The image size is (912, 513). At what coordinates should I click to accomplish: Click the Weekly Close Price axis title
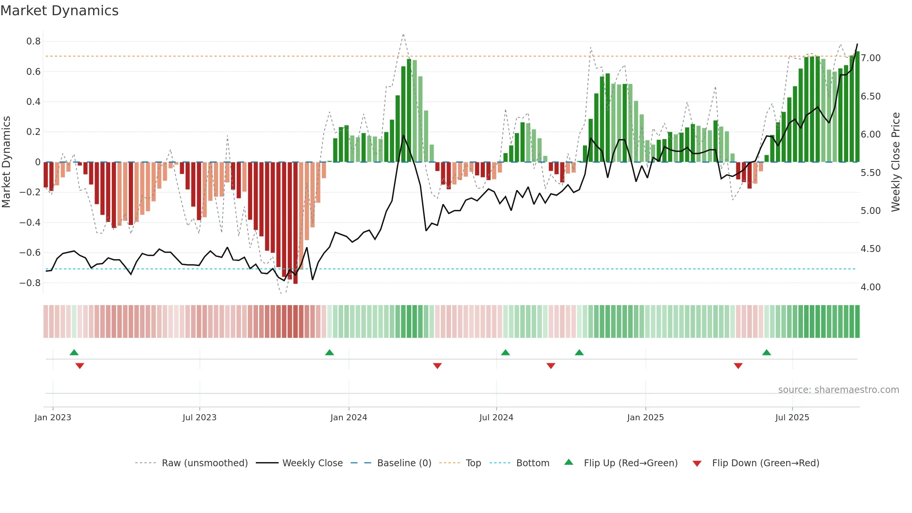(x=896, y=162)
